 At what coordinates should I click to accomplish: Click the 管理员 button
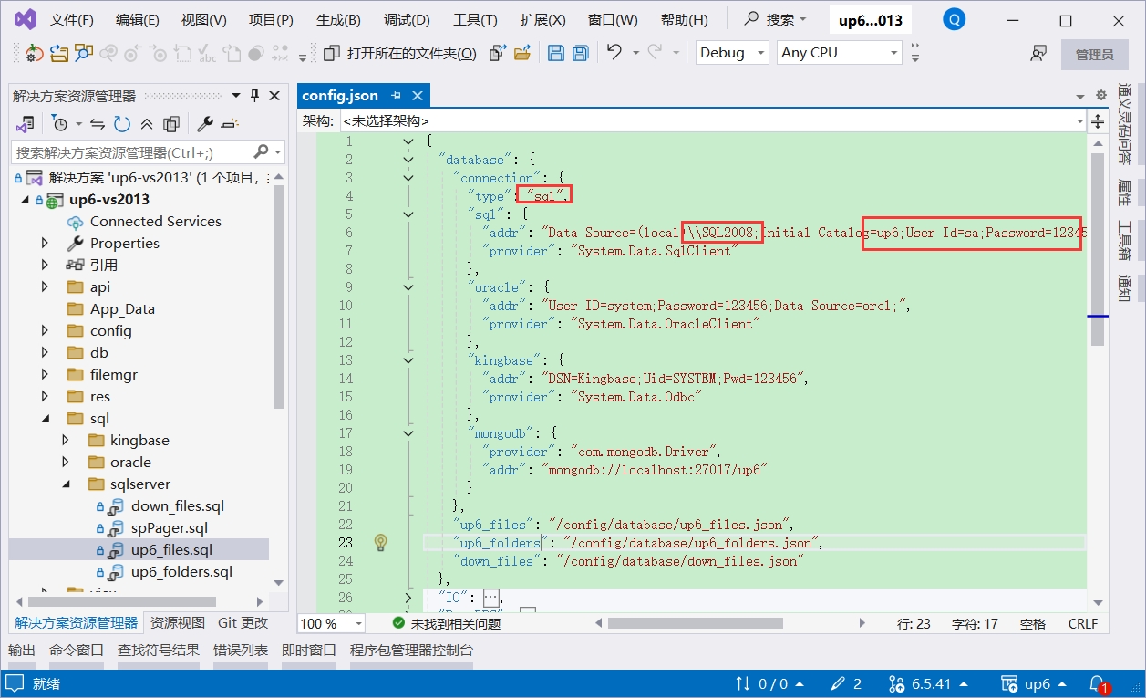click(x=1094, y=54)
